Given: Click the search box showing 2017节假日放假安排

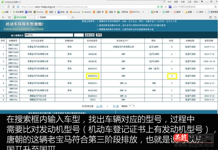Looking at the screenshot, I should coord(193,7).
